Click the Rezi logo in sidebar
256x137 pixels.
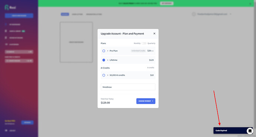pos(10,7)
